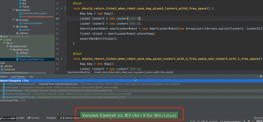Open the Terminal tool window

(35, 118)
